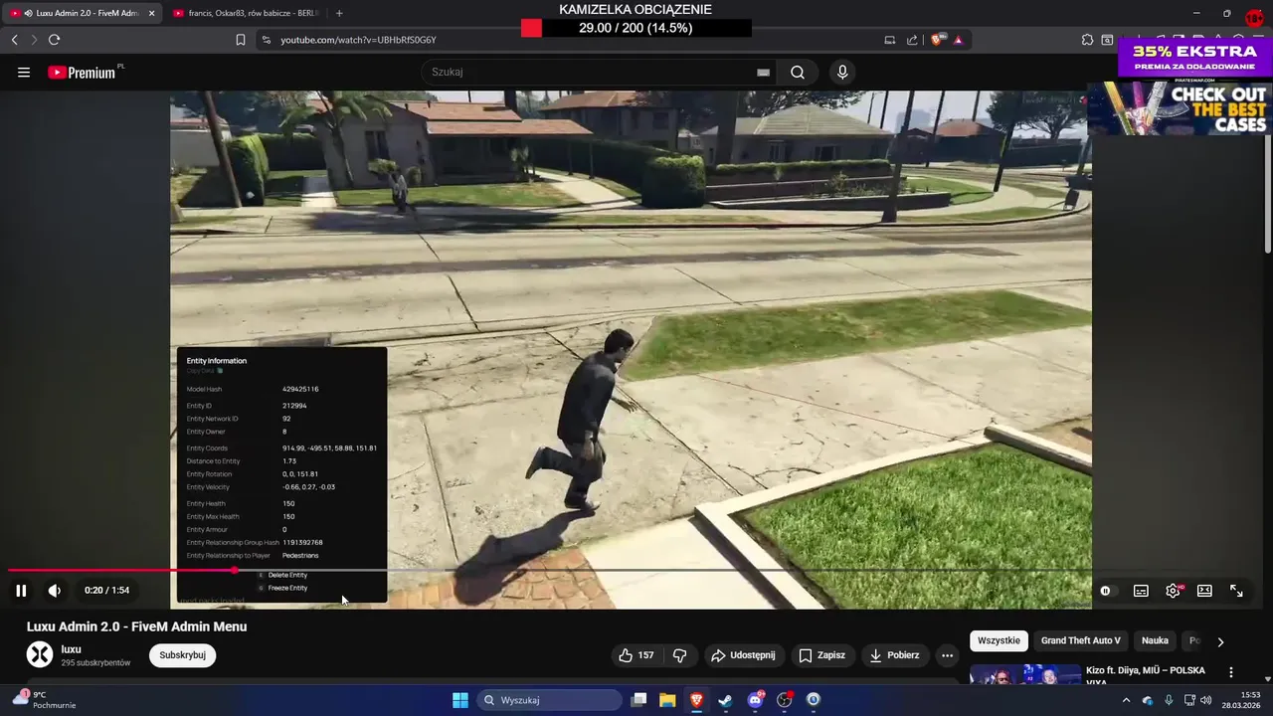Open options for Kizo recommended video
Screen dimensions: 1273x716
tap(1231, 673)
